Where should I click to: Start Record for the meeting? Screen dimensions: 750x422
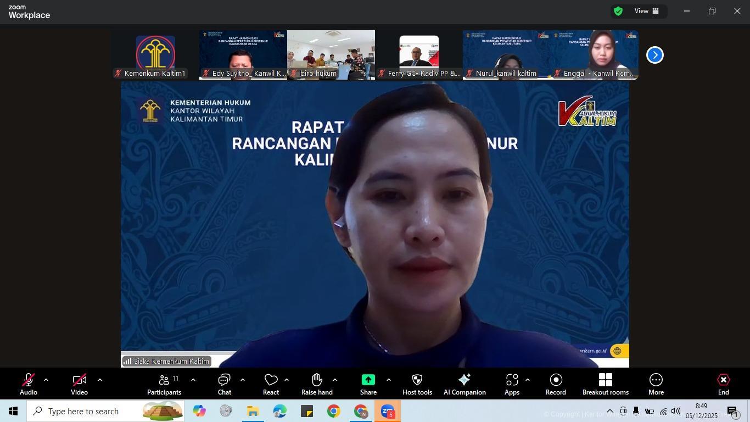(555, 383)
